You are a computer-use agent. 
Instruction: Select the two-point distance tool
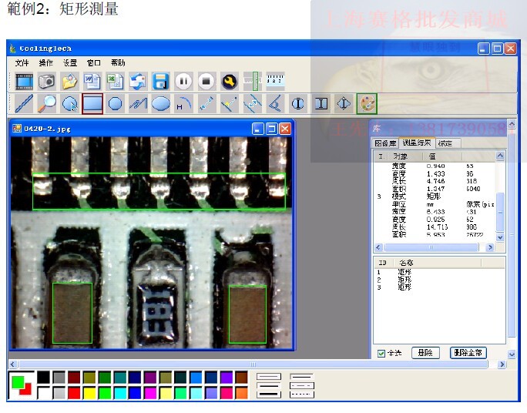[x=206, y=103]
